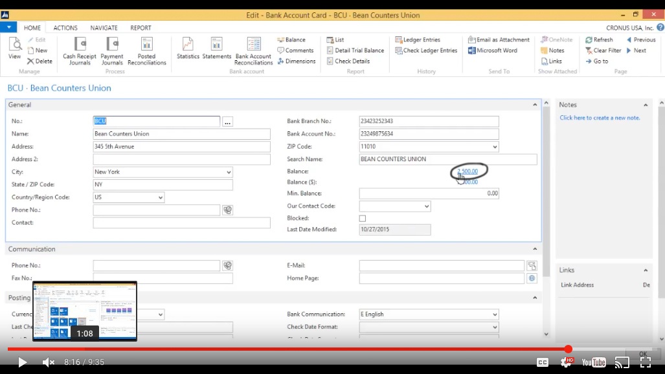Toggle fullscreen video mode
Image resolution: width=665 pixels, height=374 pixels.
(646, 362)
